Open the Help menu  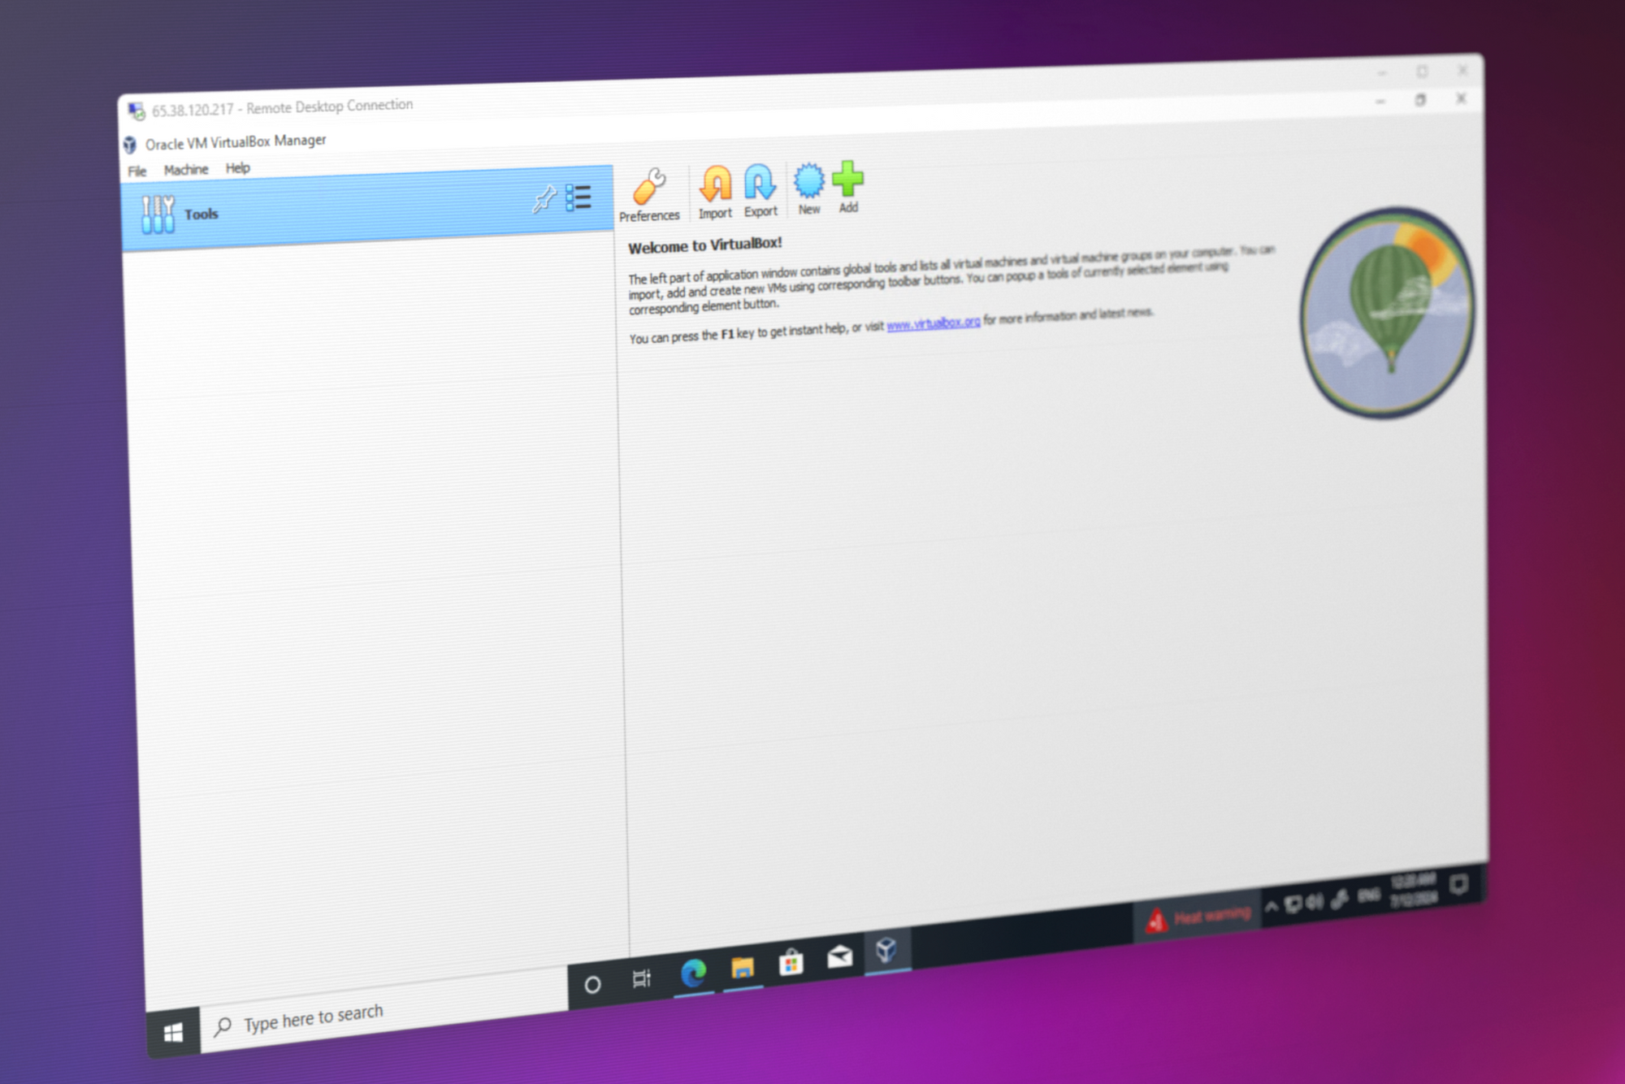point(238,168)
